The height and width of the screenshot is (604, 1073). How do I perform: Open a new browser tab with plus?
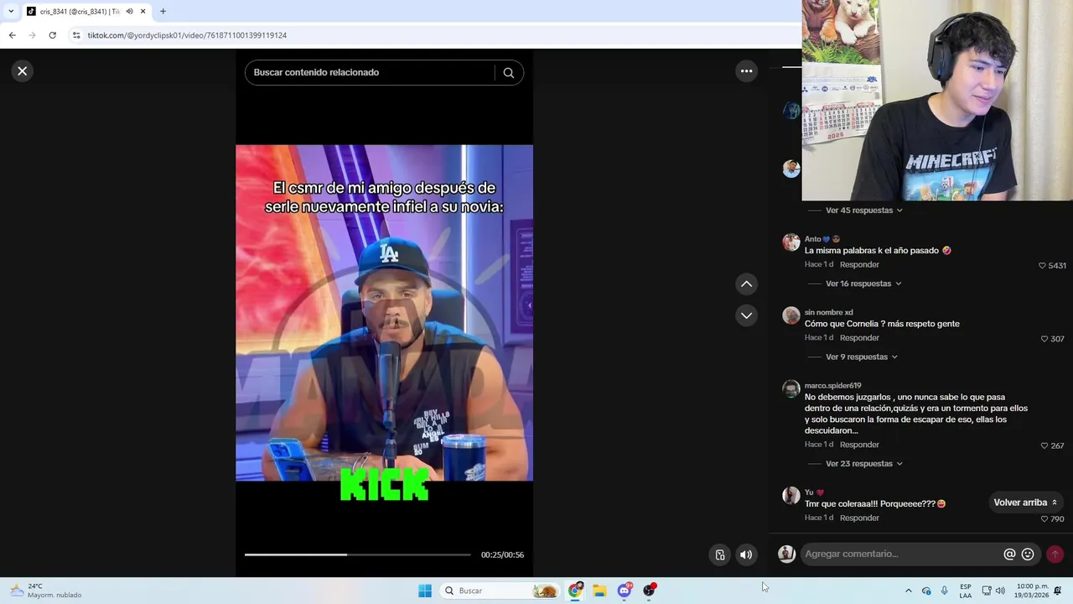(x=163, y=12)
